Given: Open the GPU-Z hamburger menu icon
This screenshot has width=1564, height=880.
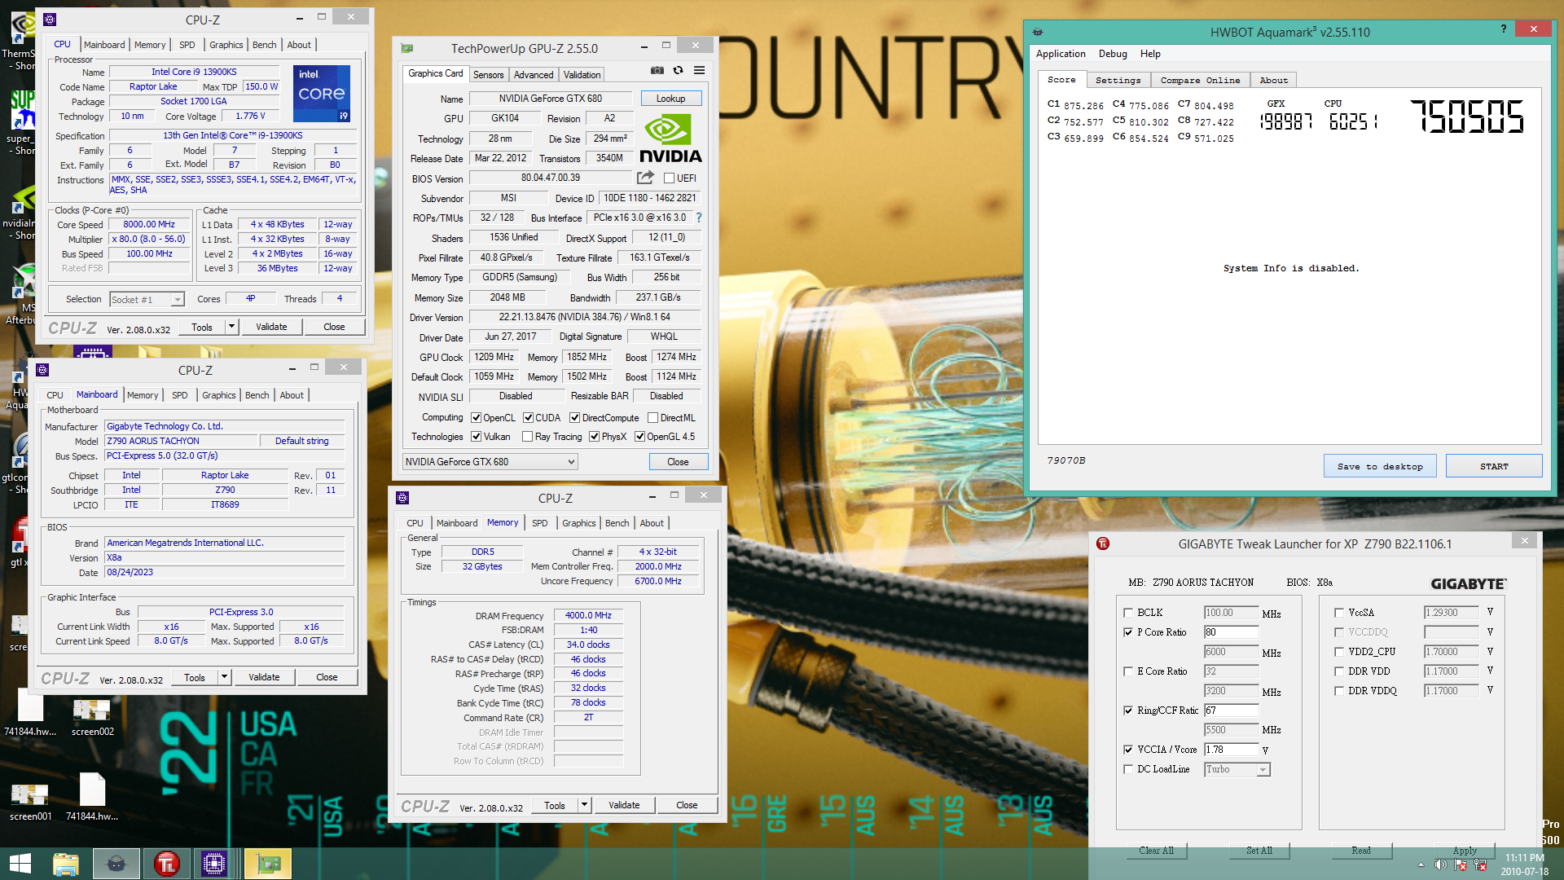Looking at the screenshot, I should 699,71.
